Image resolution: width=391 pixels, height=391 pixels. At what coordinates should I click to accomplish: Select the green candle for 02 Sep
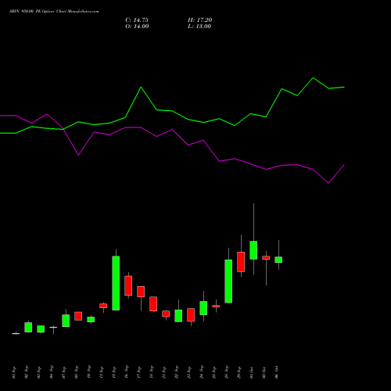coord(28,328)
